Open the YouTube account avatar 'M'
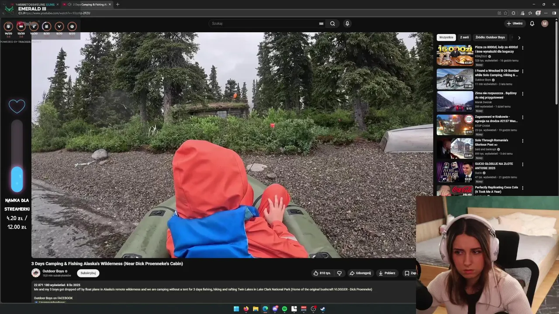This screenshot has height=314, width=559. [545, 24]
